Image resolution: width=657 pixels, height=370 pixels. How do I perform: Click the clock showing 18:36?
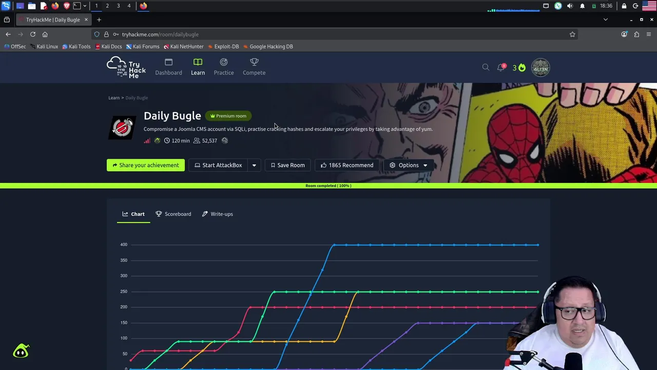606,6
